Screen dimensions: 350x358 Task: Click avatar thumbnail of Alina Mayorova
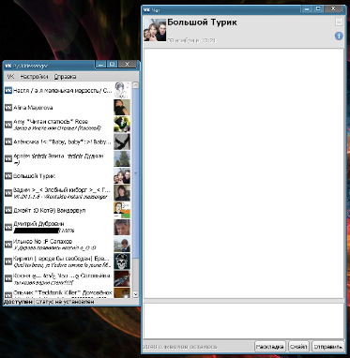click(x=122, y=108)
